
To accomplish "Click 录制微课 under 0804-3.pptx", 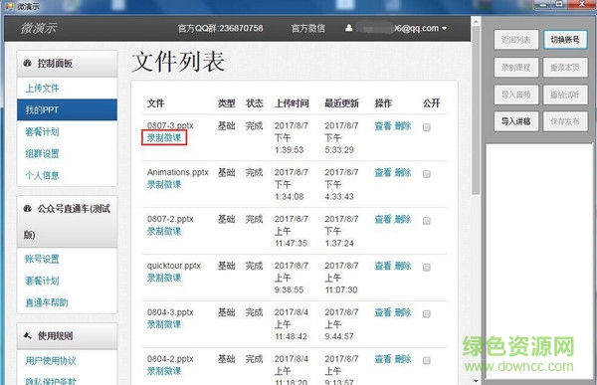I will tap(164, 324).
